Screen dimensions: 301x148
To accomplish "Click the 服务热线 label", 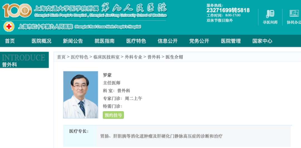I will pos(215,5).
